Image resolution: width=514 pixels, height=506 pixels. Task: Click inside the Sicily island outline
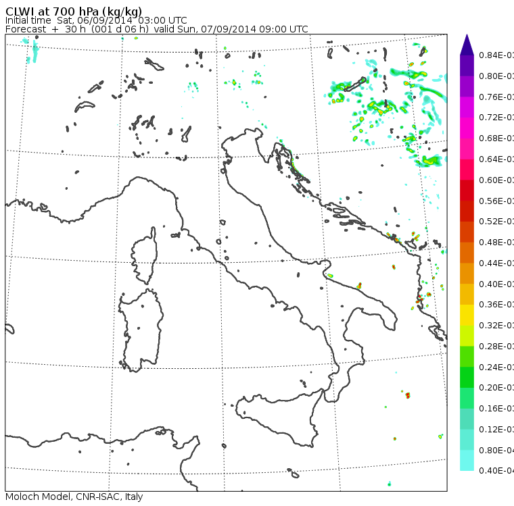pyautogui.click(x=279, y=416)
